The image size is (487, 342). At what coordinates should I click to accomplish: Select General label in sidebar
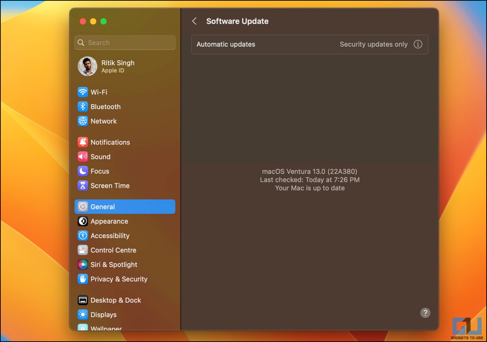click(x=103, y=207)
